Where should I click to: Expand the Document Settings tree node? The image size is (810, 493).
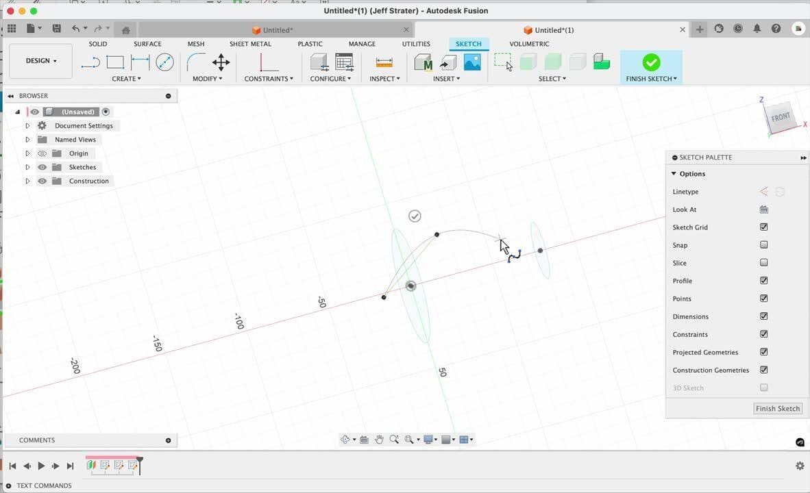click(27, 125)
